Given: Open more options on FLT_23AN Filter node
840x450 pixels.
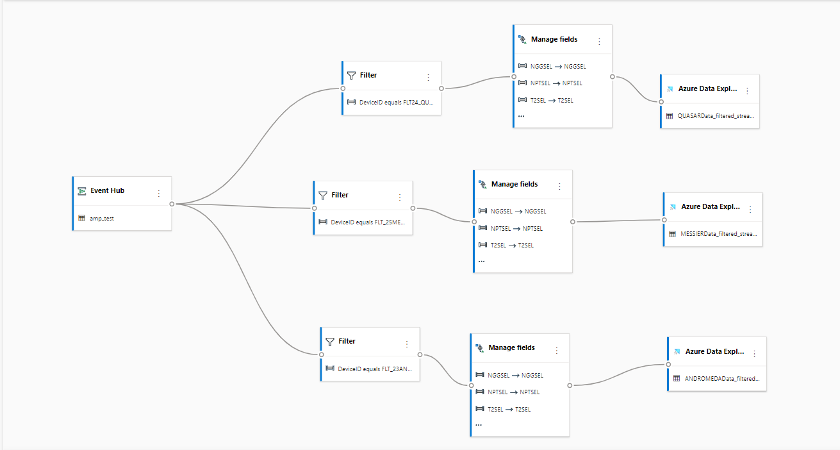Looking at the screenshot, I should pyautogui.click(x=406, y=344).
